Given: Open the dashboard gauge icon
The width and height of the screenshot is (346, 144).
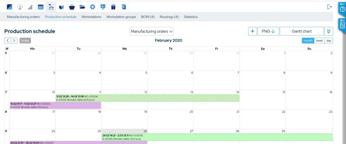Looking at the screenshot, I should point(20,7).
